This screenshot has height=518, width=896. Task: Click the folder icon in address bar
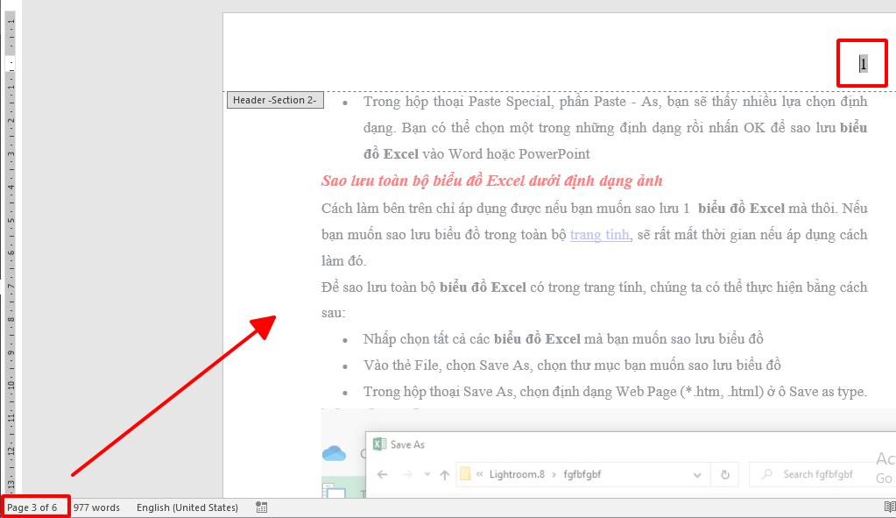[x=468, y=474]
